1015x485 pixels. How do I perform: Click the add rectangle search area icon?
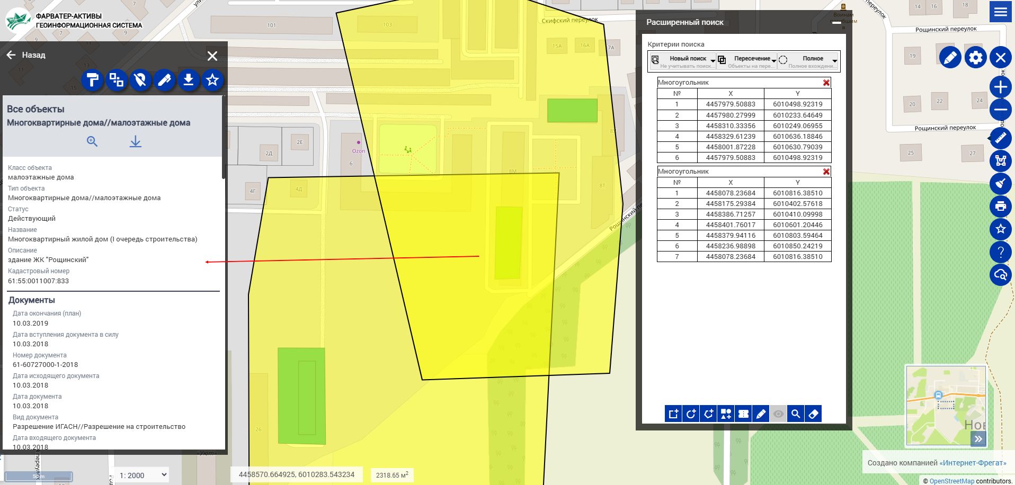673,414
